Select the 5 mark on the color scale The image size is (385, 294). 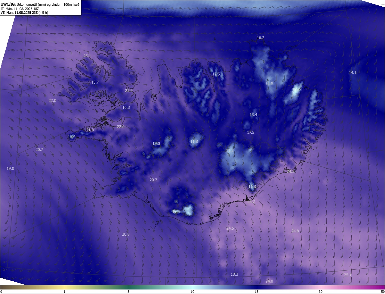128,292
